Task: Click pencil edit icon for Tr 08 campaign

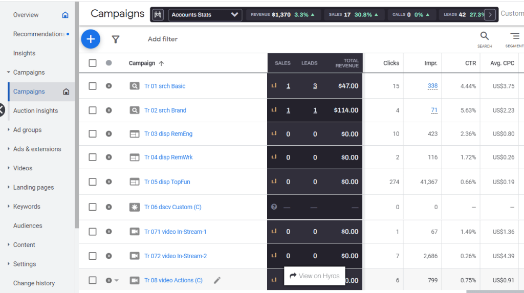Action: coord(217,280)
